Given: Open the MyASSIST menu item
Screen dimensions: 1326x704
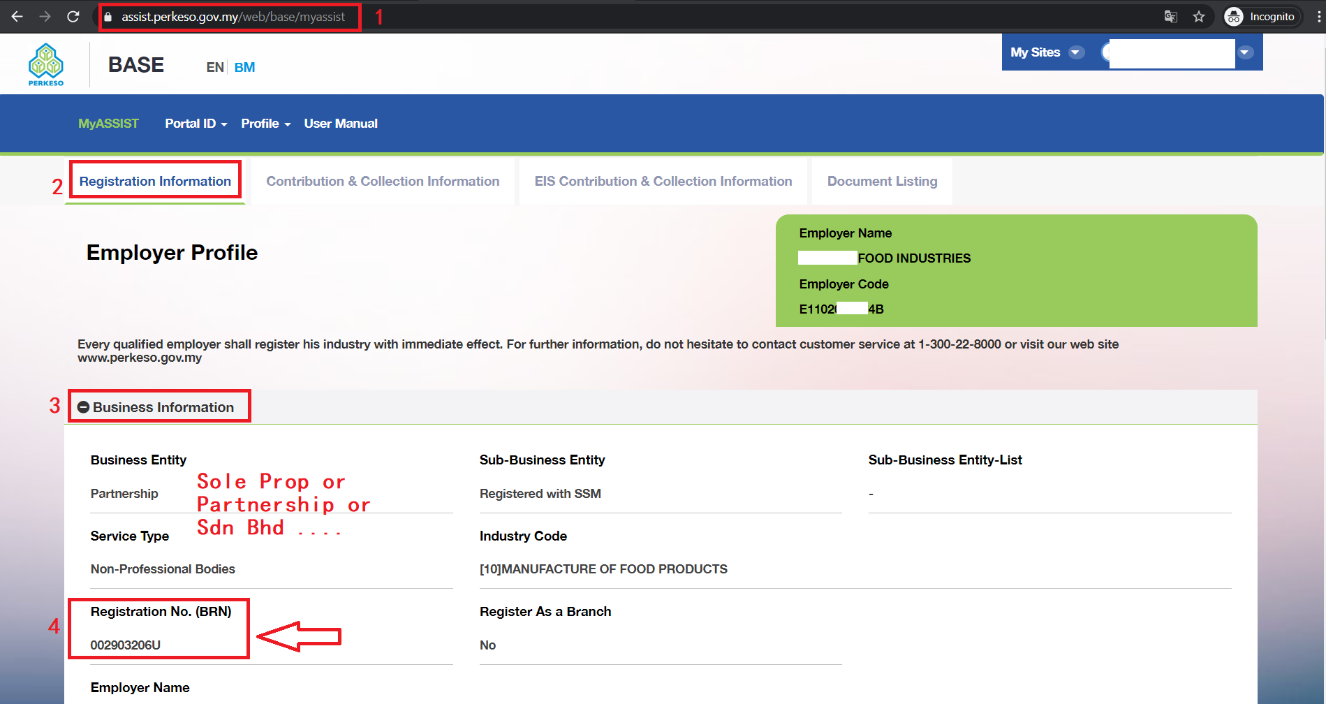Looking at the screenshot, I should pos(108,124).
